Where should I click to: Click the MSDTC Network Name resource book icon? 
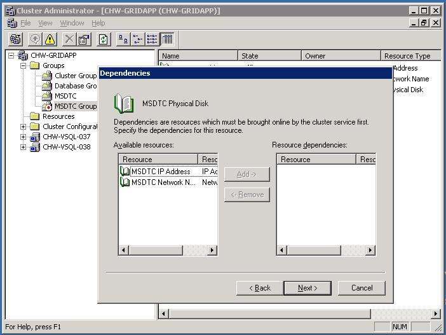point(125,182)
